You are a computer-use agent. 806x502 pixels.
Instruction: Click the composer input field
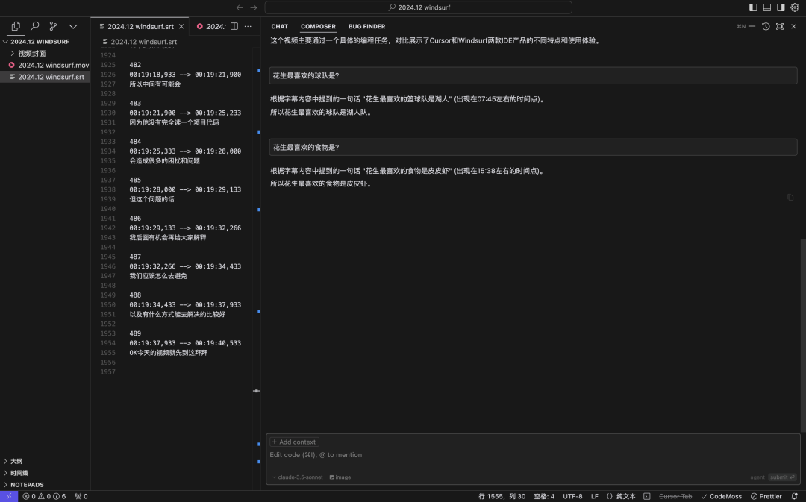pyautogui.click(x=522, y=455)
